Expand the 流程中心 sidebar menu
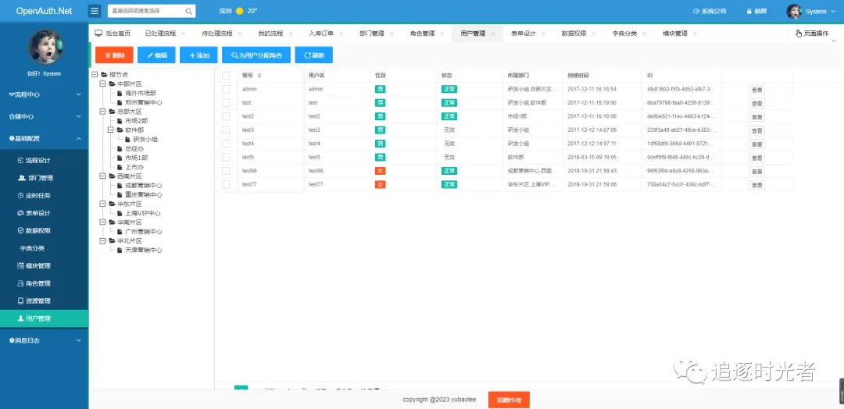844x409 pixels. pyautogui.click(x=44, y=94)
